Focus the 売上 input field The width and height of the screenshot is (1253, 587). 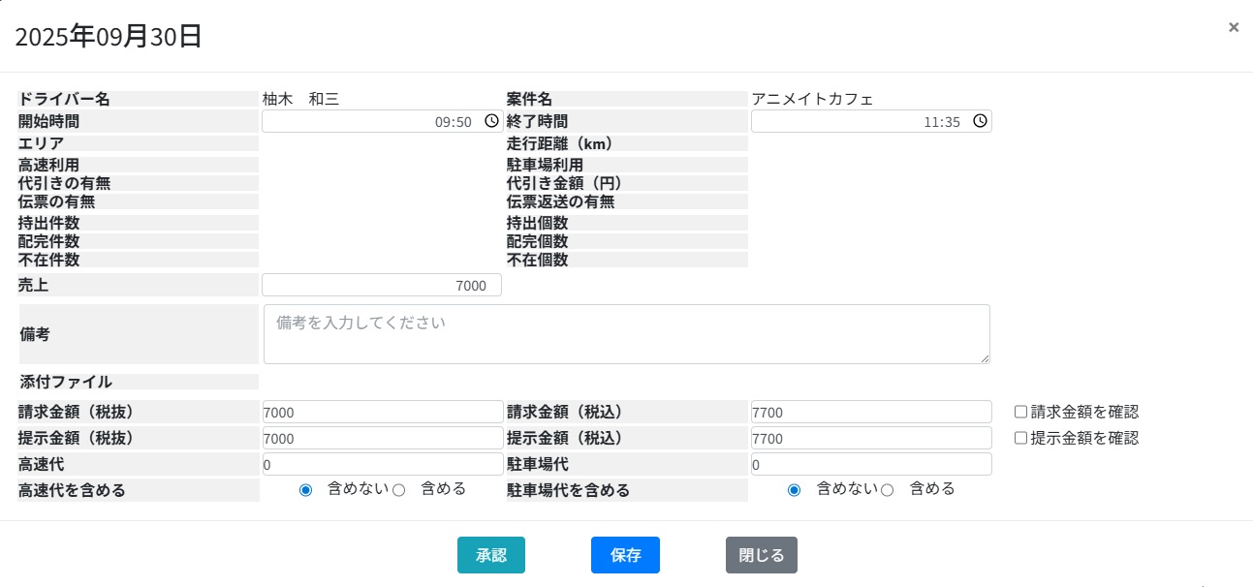tap(382, 285)
